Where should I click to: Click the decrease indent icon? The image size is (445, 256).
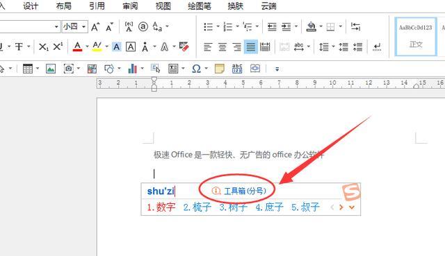(272, 27)
